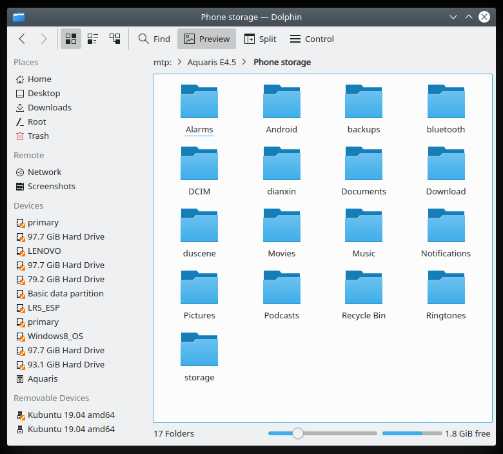Switch to Compact view mode
Image resolution: width=503 pixels, height=454 pixels.
tap(93, 39)
